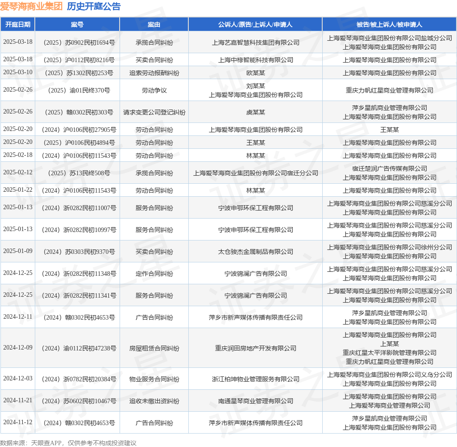Screen dimensions: 457x447
Task: Click date 2025-03-10
Action: tap(18, 72)
